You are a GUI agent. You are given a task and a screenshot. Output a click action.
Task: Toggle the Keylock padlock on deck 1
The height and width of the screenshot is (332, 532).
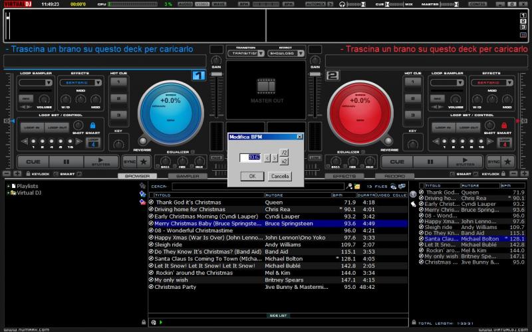28,174
